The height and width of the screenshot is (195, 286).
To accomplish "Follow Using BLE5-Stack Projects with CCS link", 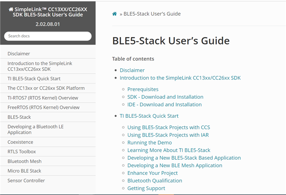I will coord(168,128).
